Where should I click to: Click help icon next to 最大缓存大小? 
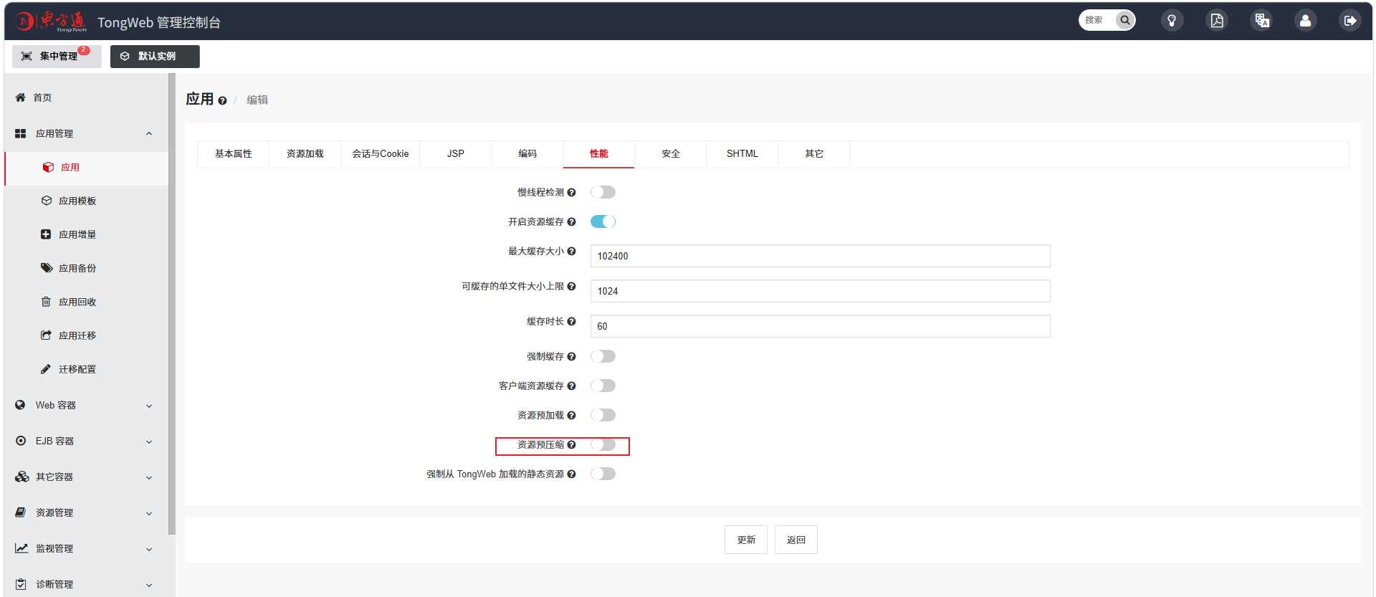(x=571, y=251)
